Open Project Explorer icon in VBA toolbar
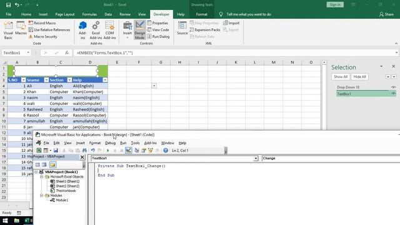 pos(137,150)
